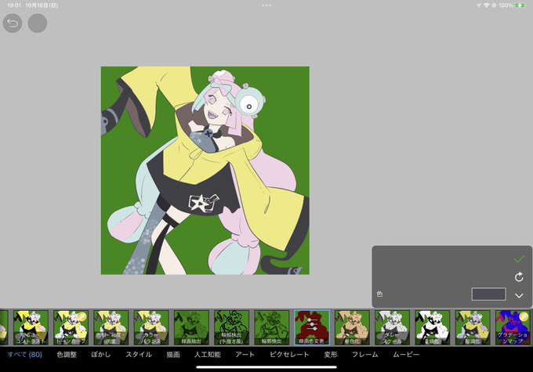Select the カラーバランス filter thumbnail
Viewport: 533px width, 372px height.
[x=151, y=327]
